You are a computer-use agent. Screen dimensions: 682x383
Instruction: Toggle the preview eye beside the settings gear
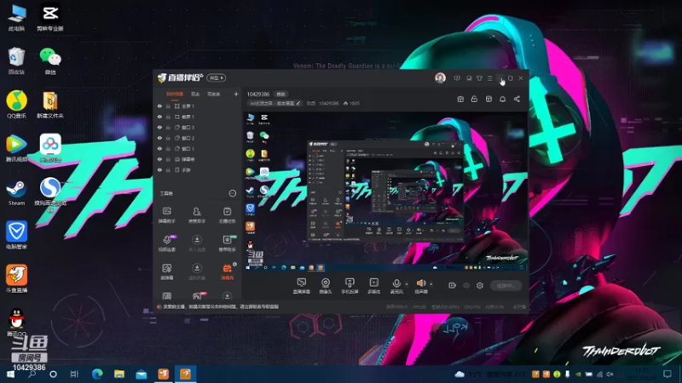(466, 285)
